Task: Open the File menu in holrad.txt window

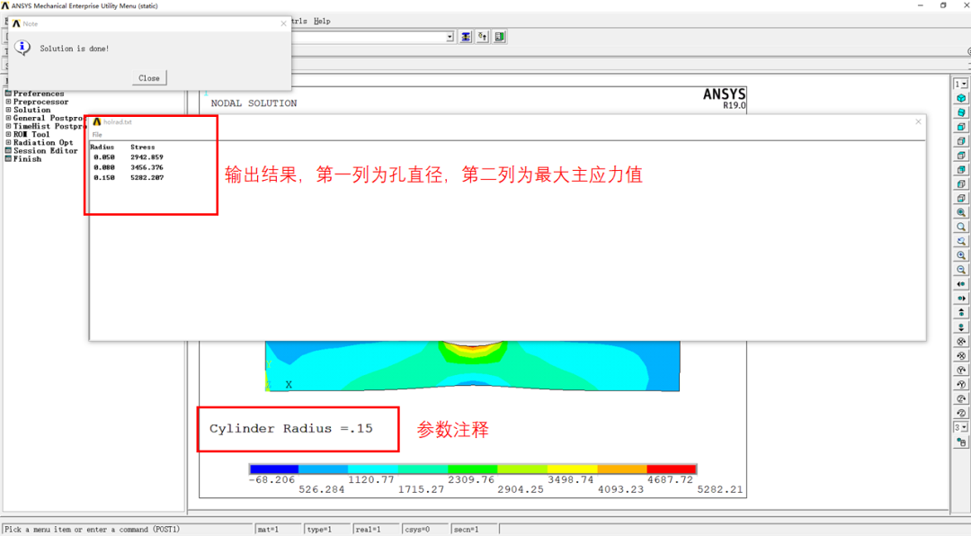Action: pyautogui.click(x=95, y=133)
